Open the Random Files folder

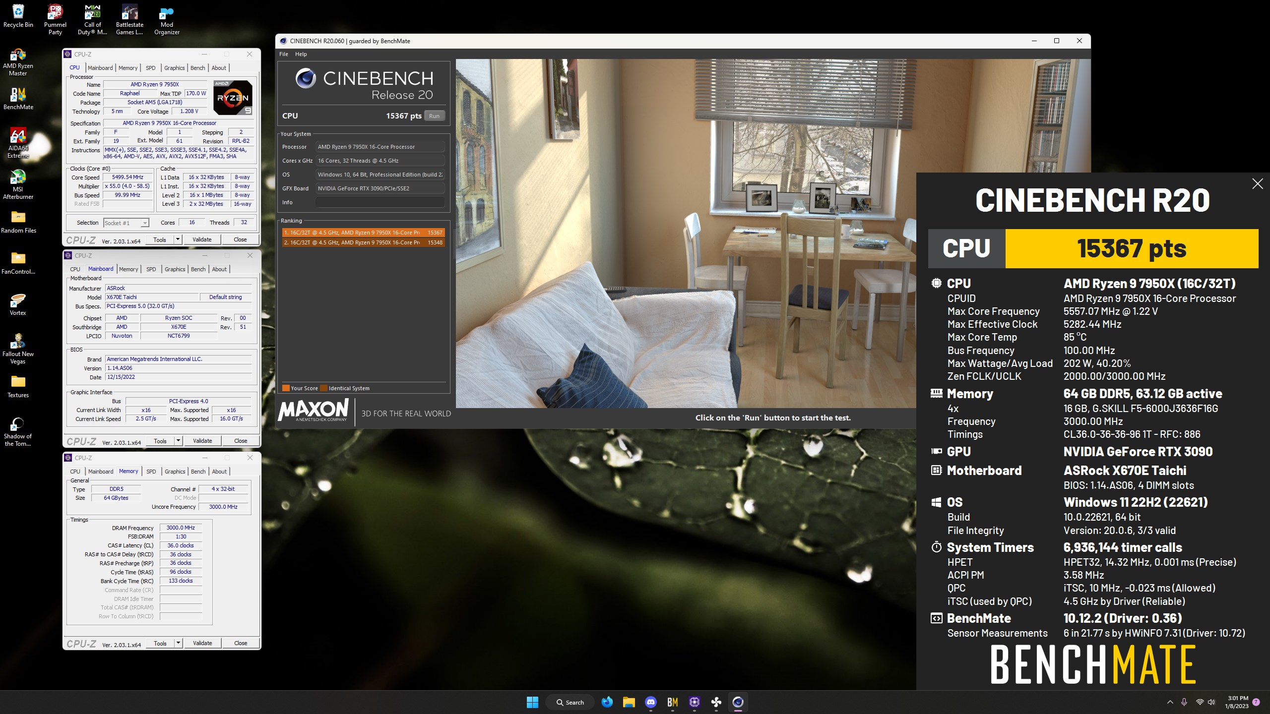pos(18,222)
